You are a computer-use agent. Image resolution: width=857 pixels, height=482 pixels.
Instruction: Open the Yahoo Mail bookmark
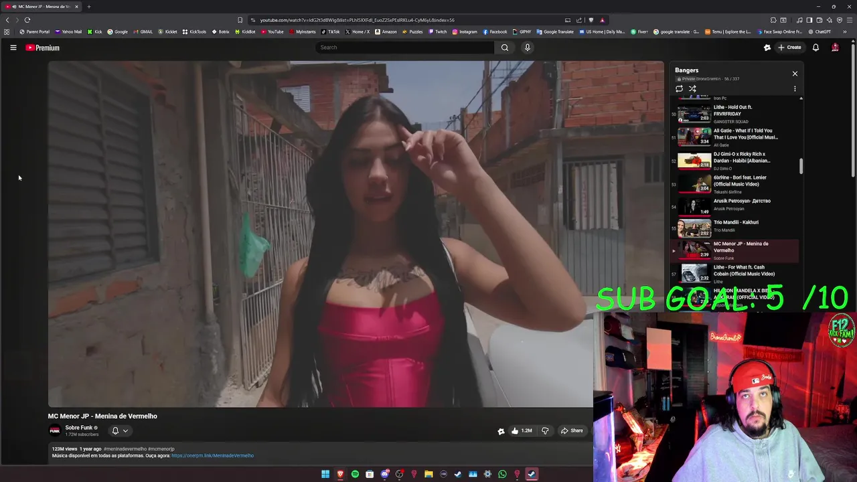pyautogui.click(x=68, y=31)
